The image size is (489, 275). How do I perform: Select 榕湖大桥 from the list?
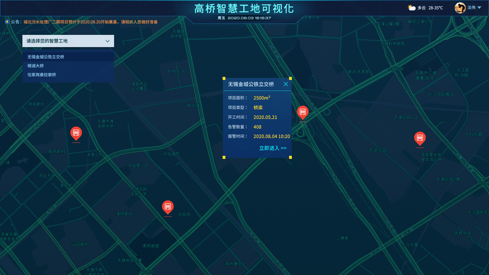pos(68,66)
